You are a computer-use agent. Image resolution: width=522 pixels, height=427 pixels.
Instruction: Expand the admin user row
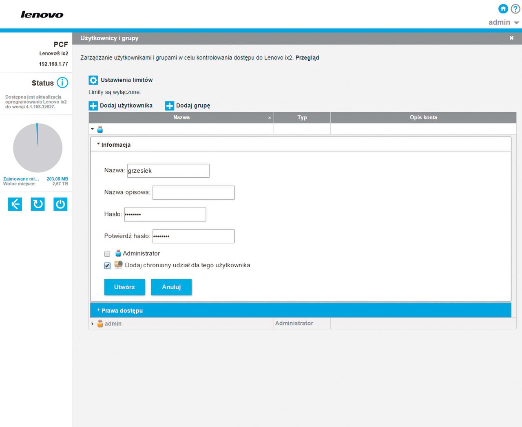click(x=93, y=324)
